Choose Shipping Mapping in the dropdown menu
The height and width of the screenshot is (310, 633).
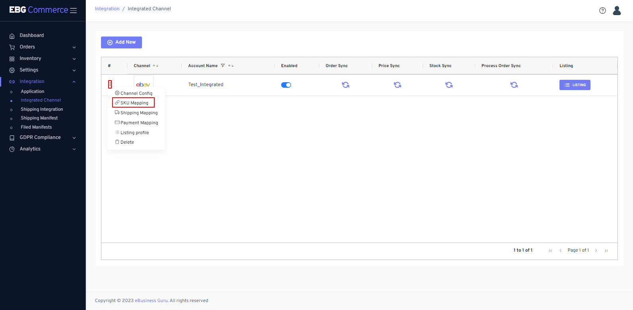[138, 113]
